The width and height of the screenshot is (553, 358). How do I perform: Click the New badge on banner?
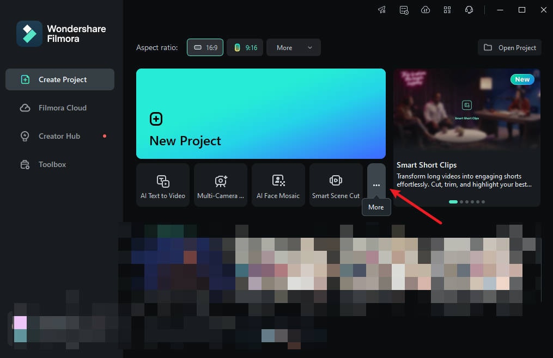point(522,79)
